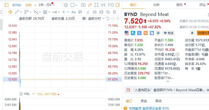
Task: Remove the VOL indicator with X
Action: point(21,94)
